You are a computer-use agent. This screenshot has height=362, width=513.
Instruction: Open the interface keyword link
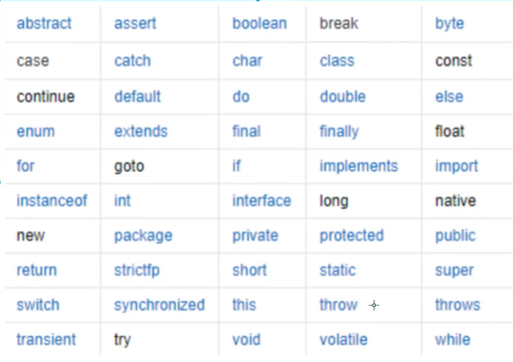[x=262, y=200]
